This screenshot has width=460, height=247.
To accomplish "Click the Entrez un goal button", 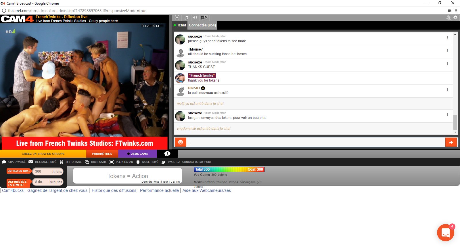I will [x=19, y=171].
